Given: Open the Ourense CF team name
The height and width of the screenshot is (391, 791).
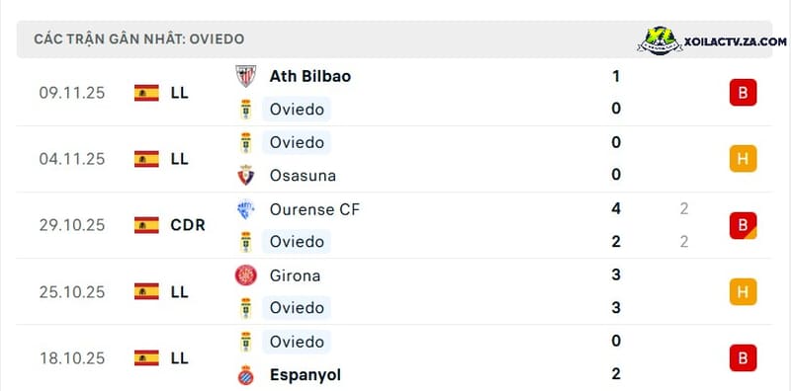Looking at the screenshot, I should tap(314, 209).
